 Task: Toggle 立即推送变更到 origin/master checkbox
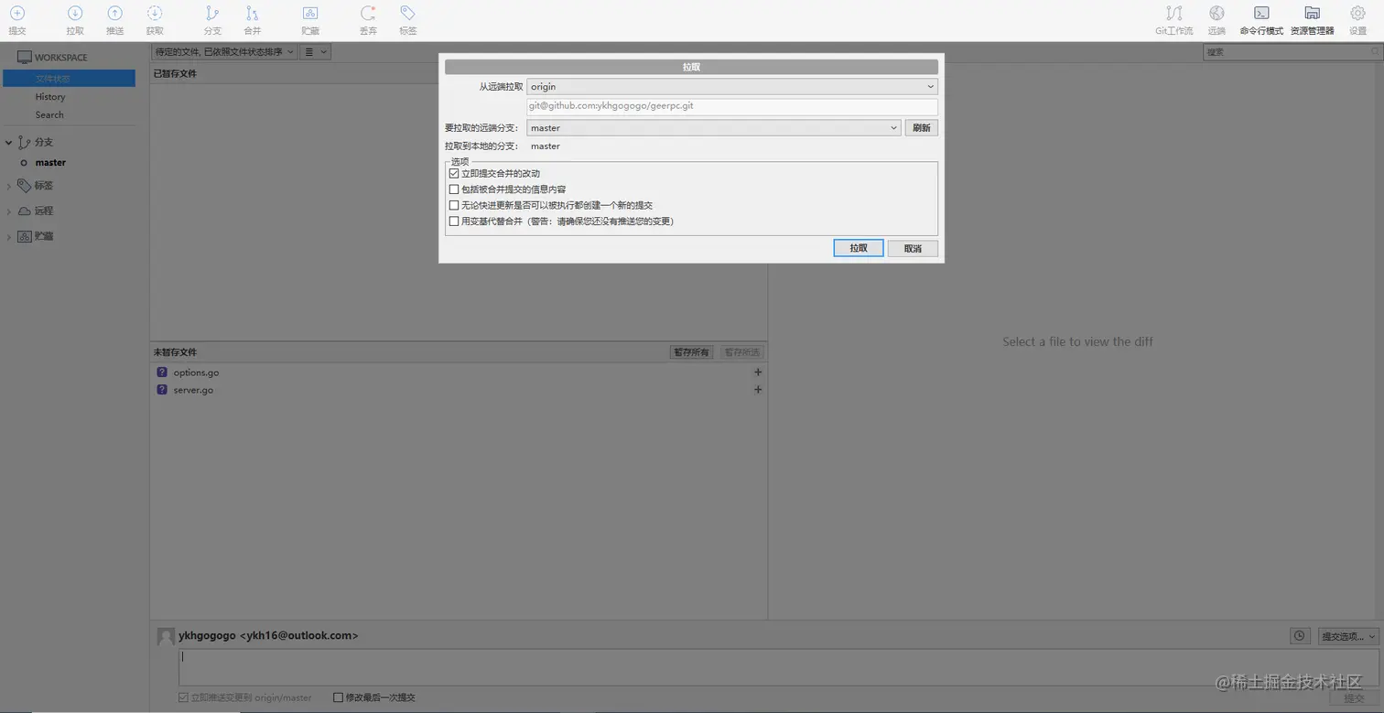click(x=184, y=697)
